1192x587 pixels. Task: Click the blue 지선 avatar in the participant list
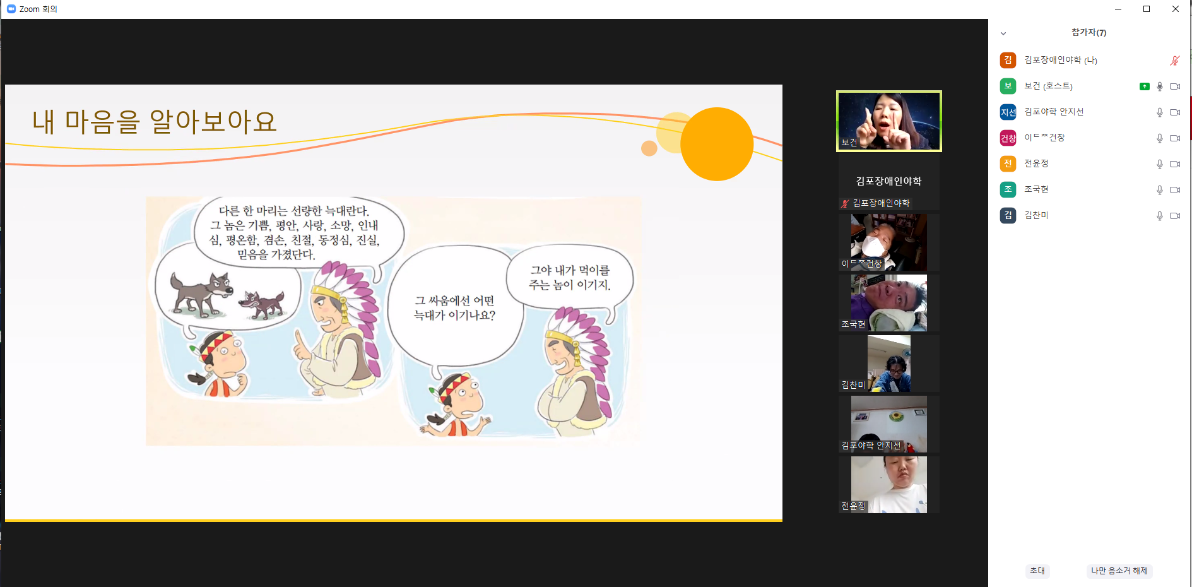click(x=1008, y=112)
